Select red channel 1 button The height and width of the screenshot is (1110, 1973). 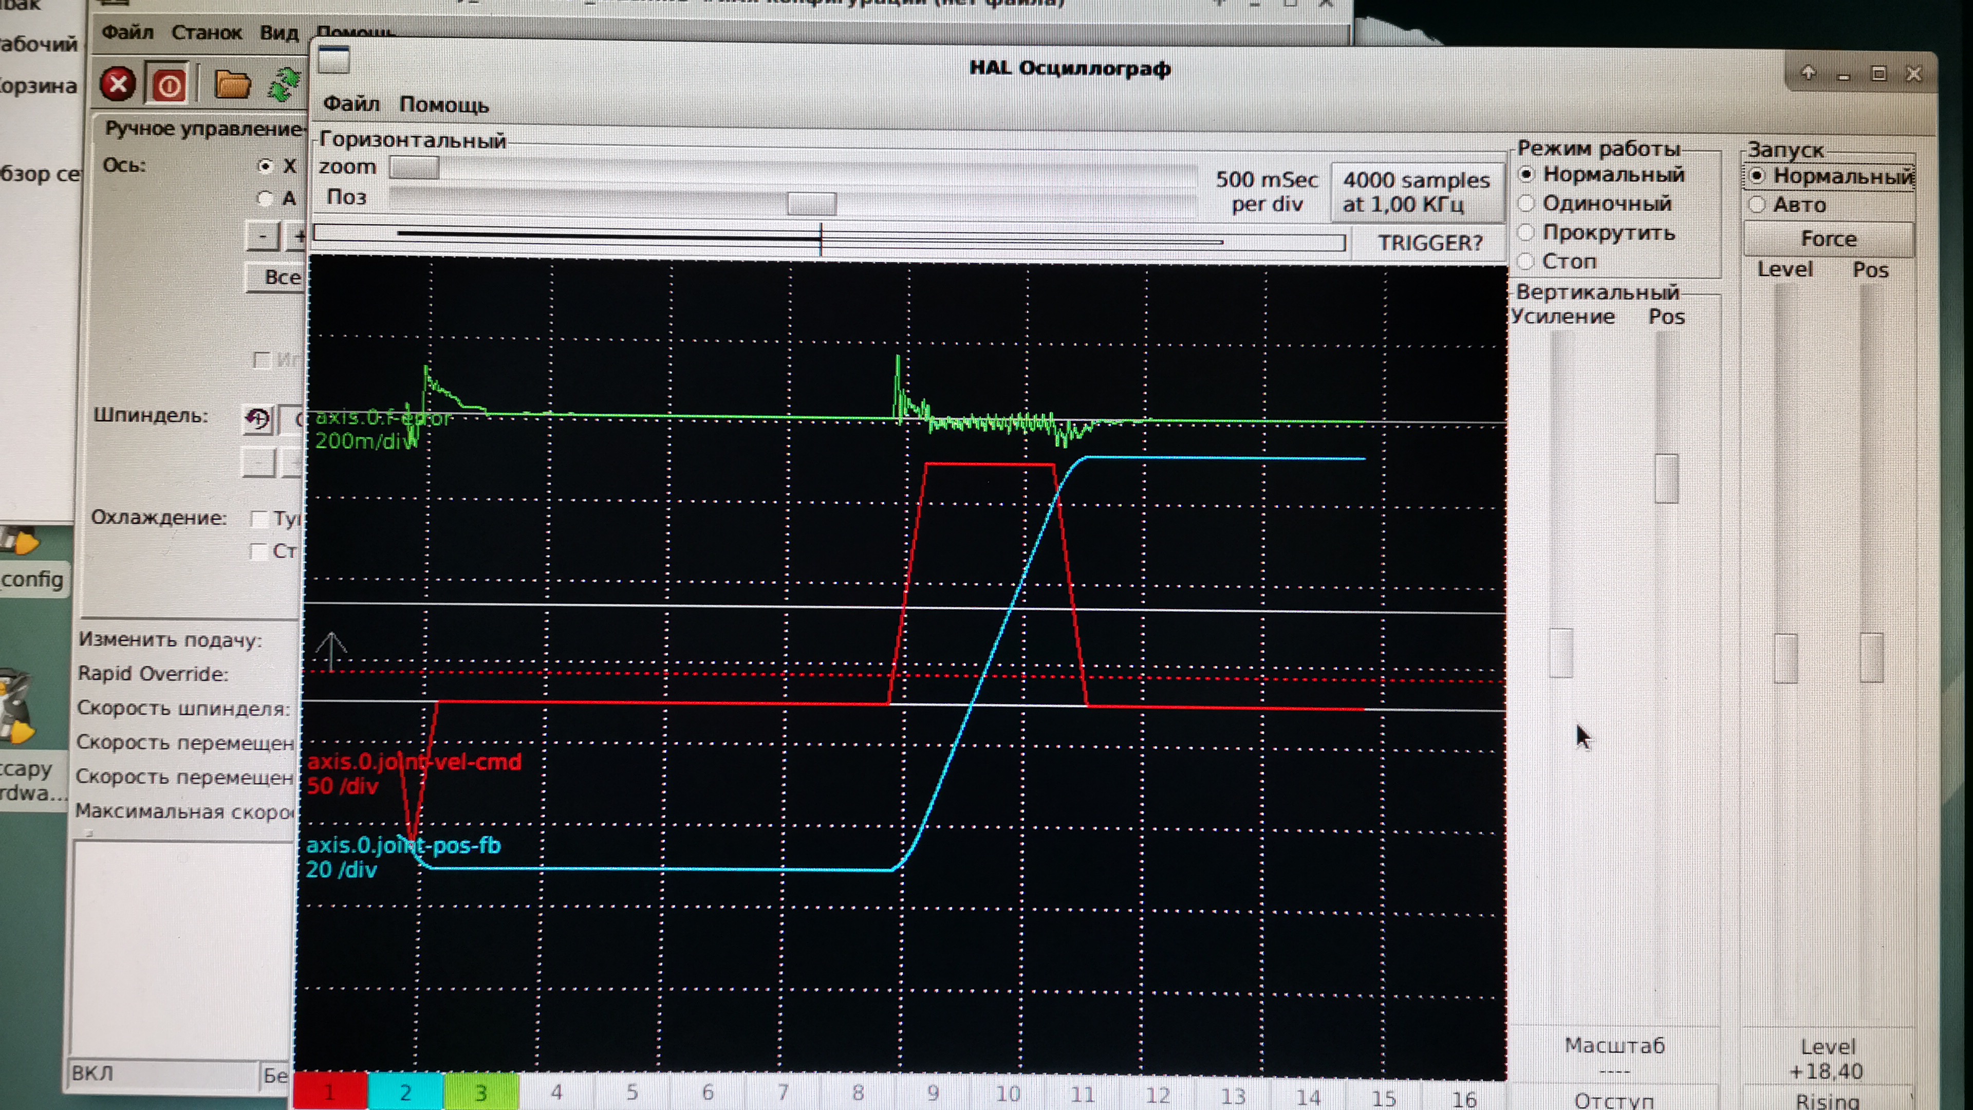pos(329,1093)
